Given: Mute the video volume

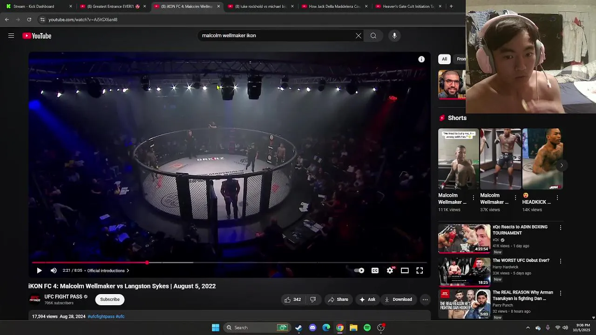Looking at the screenshot, I should click(54, 270).
